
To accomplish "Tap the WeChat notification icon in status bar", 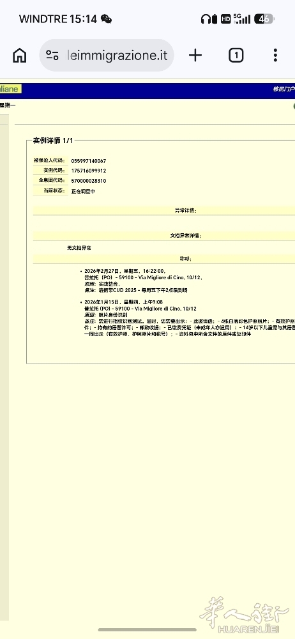I will 106,19.
